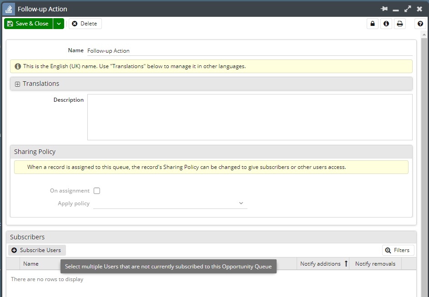Open the Filters panel
The image size is (429, 297).
(398, 250)
